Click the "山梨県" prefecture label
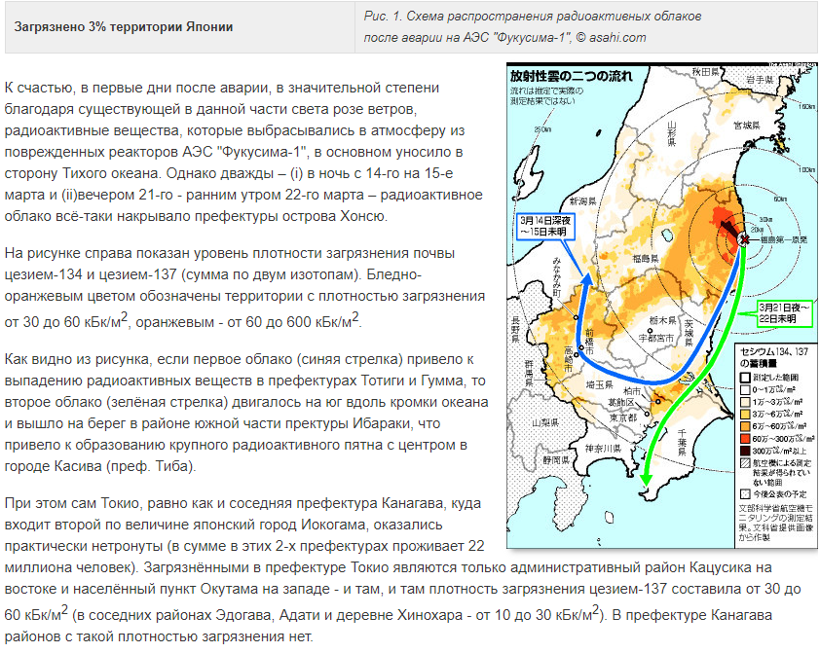820x653 pixels. click(x=545, y=422)
